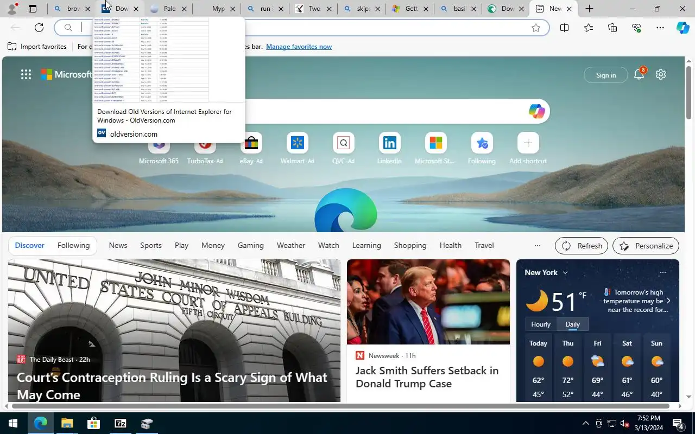
Task: Open the Sports category
Action: 150,245
